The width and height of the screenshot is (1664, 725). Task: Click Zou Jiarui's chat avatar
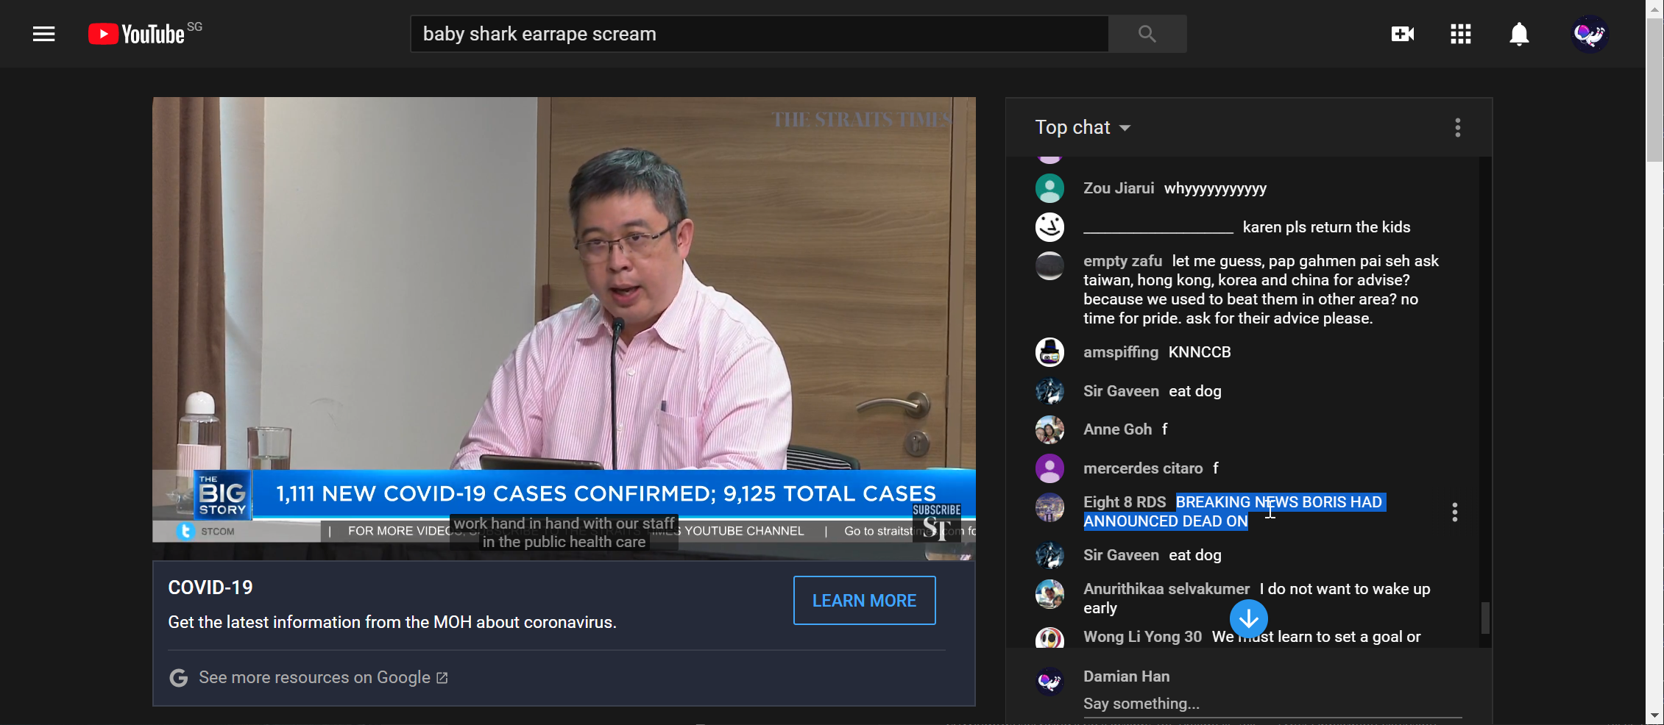coord(1049,188)
